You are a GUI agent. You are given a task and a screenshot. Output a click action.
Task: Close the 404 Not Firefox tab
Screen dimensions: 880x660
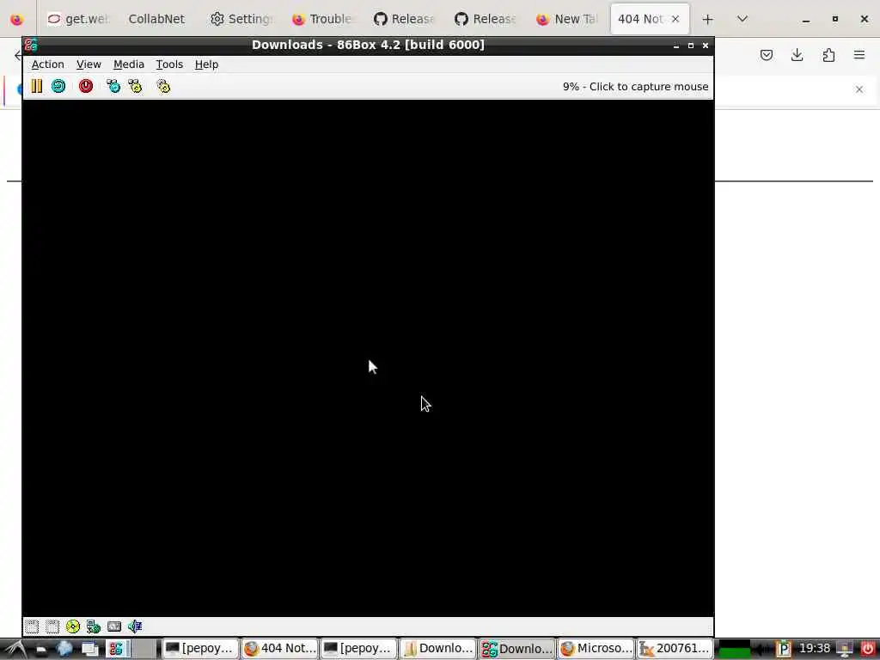coord(675,19)
